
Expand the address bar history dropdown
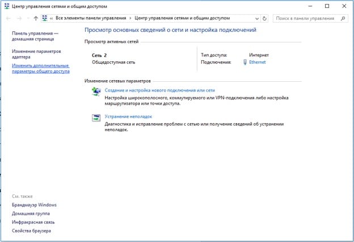(x=256, y=18)
